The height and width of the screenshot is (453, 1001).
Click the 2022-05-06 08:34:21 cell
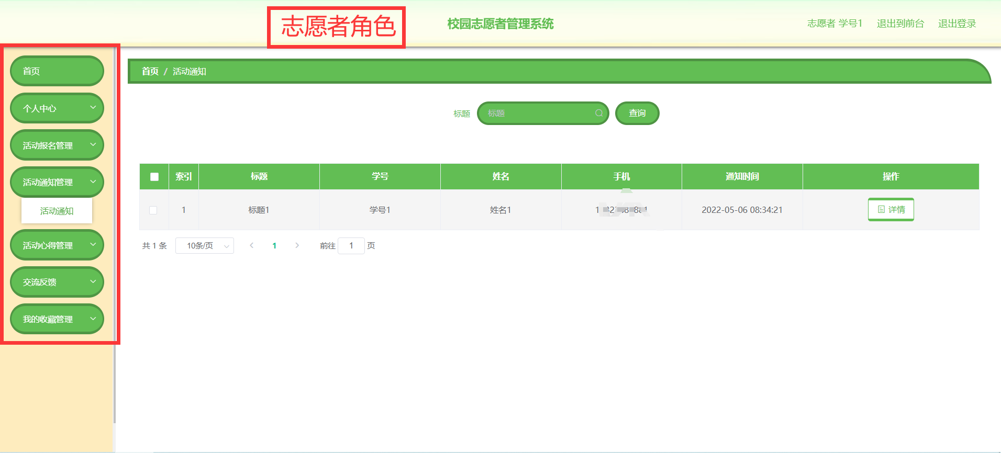pos(742,210)
